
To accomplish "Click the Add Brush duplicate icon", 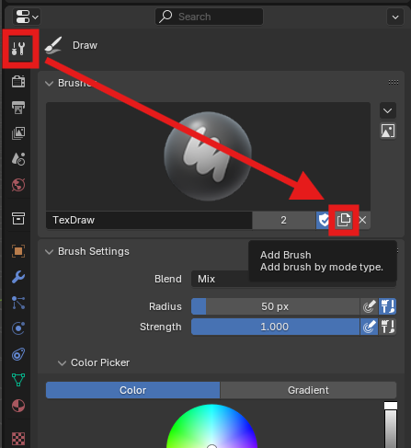I will 344,220.
